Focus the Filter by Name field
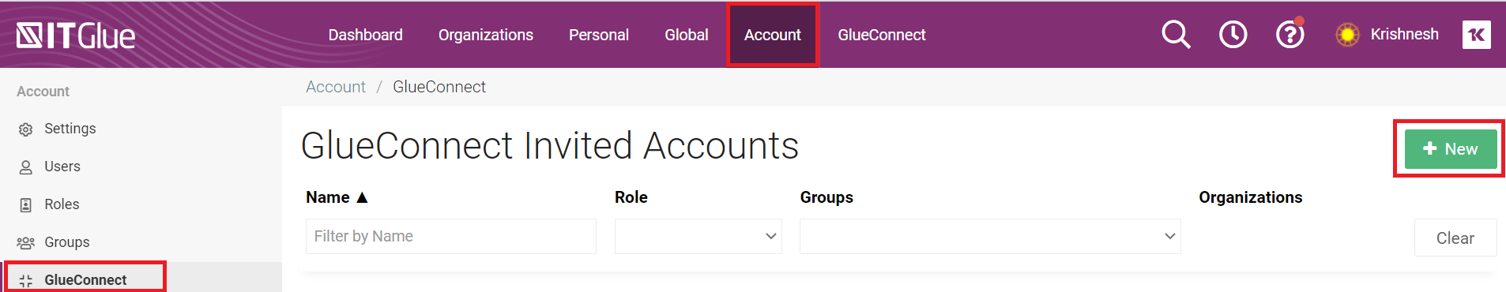Viewport: 1506px width, 292px height. (451, 236)
